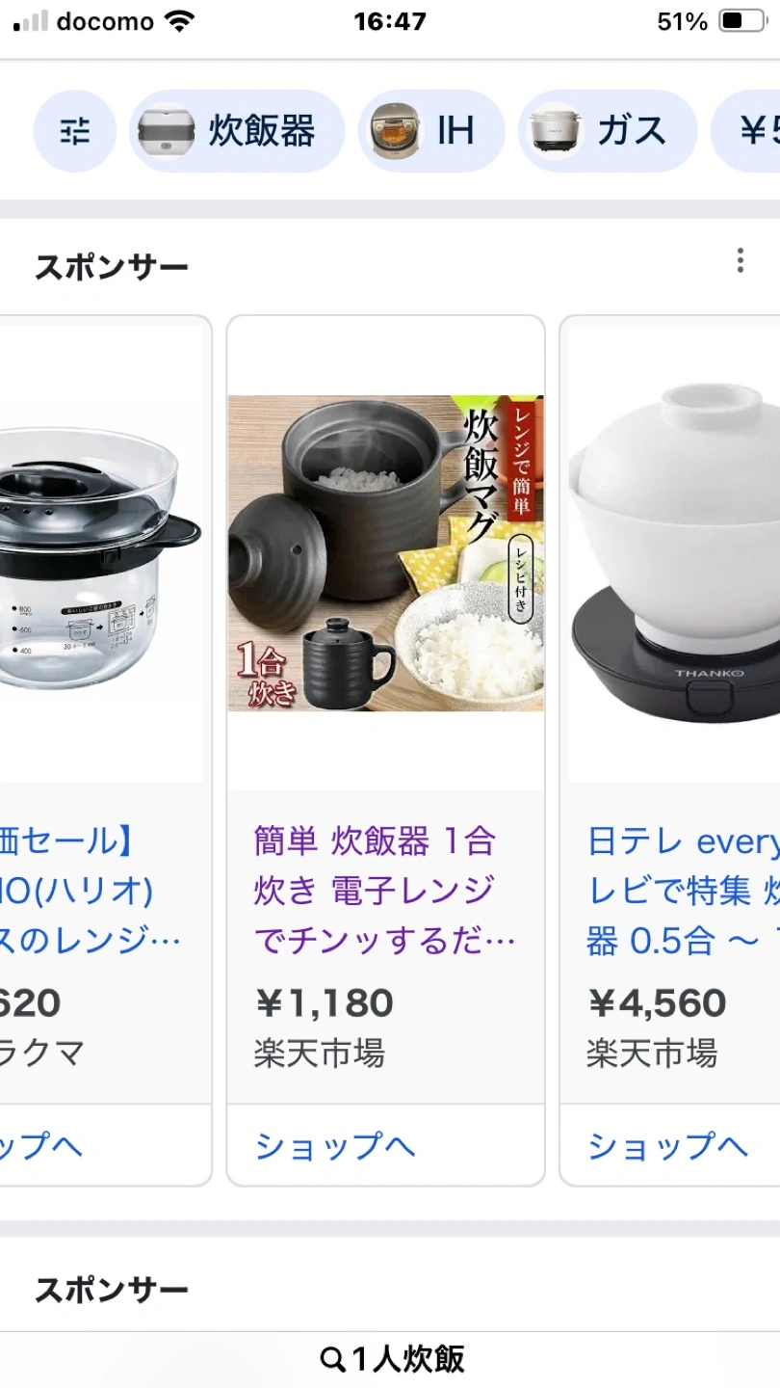
Task: Tap the white THANKO rice cooker image
Action: click(x=674, y=554)
